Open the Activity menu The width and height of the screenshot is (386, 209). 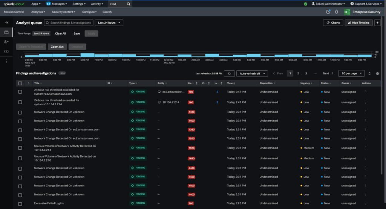pos(97,4)
